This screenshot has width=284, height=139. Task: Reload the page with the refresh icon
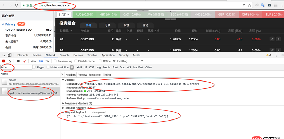point(16,5)
